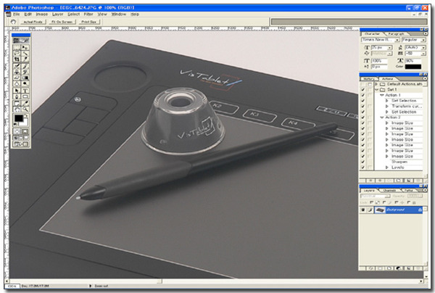
Task: Swap foreground and background colors
Action: (x=27, y=115)
